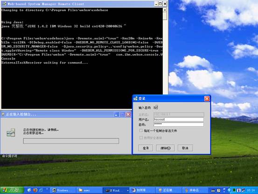Open Internet Explorer from Quick Launch bar
The width and height of the screenshot is (258, 194).
tap(41, 190)
